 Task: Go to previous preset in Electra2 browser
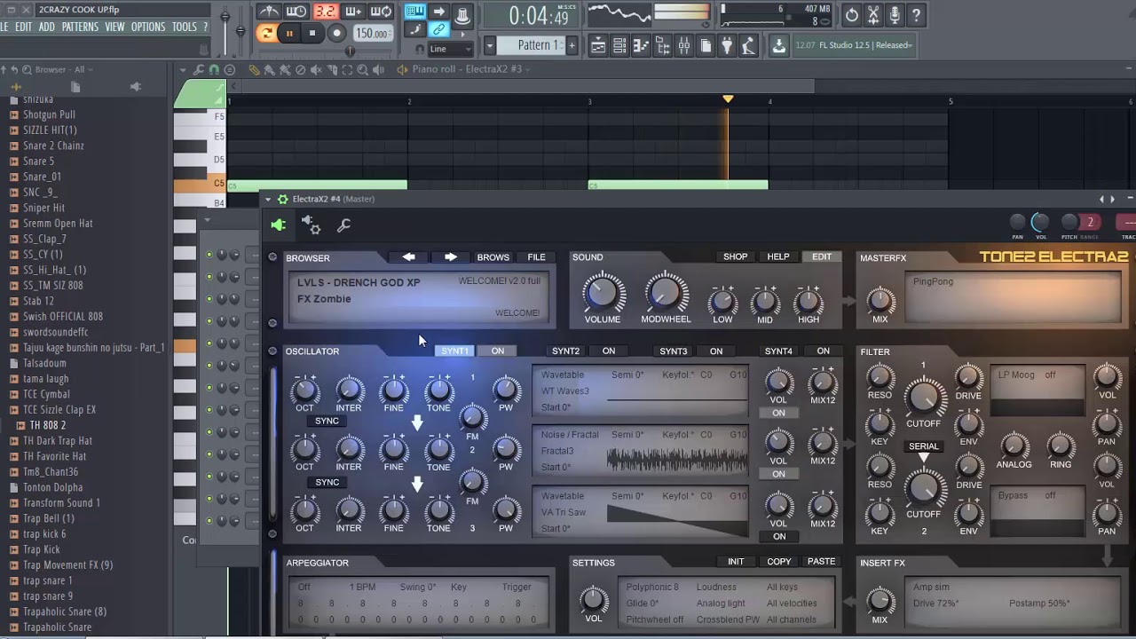pos(408,257)
